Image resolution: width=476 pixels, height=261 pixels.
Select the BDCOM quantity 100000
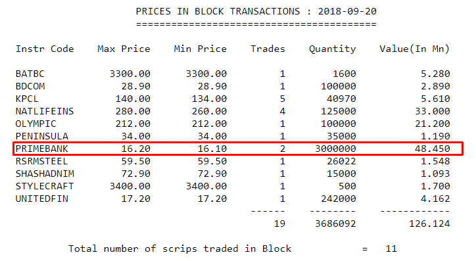click(x=339, y=87)
